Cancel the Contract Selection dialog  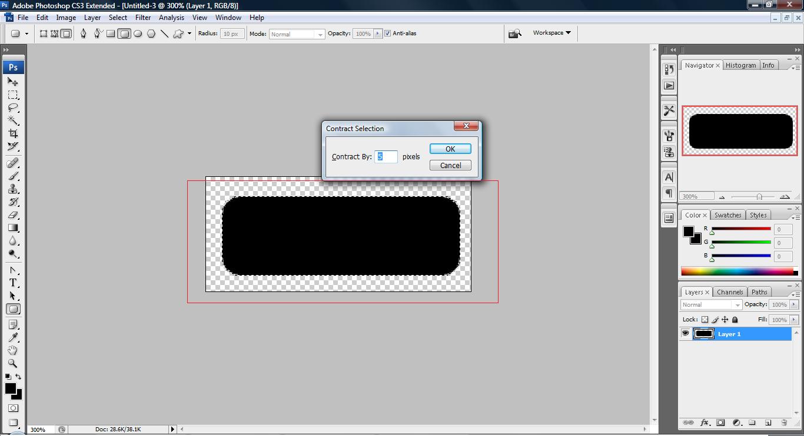[x=450, y=165]
